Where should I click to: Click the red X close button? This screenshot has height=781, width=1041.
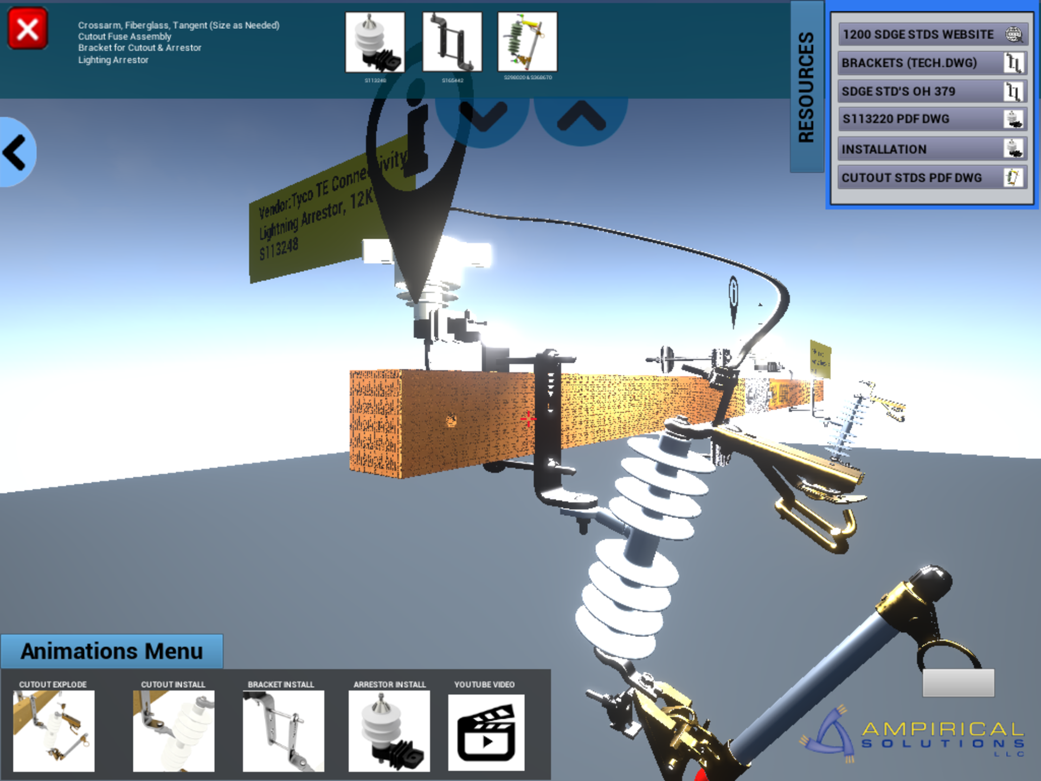point(28,29)
